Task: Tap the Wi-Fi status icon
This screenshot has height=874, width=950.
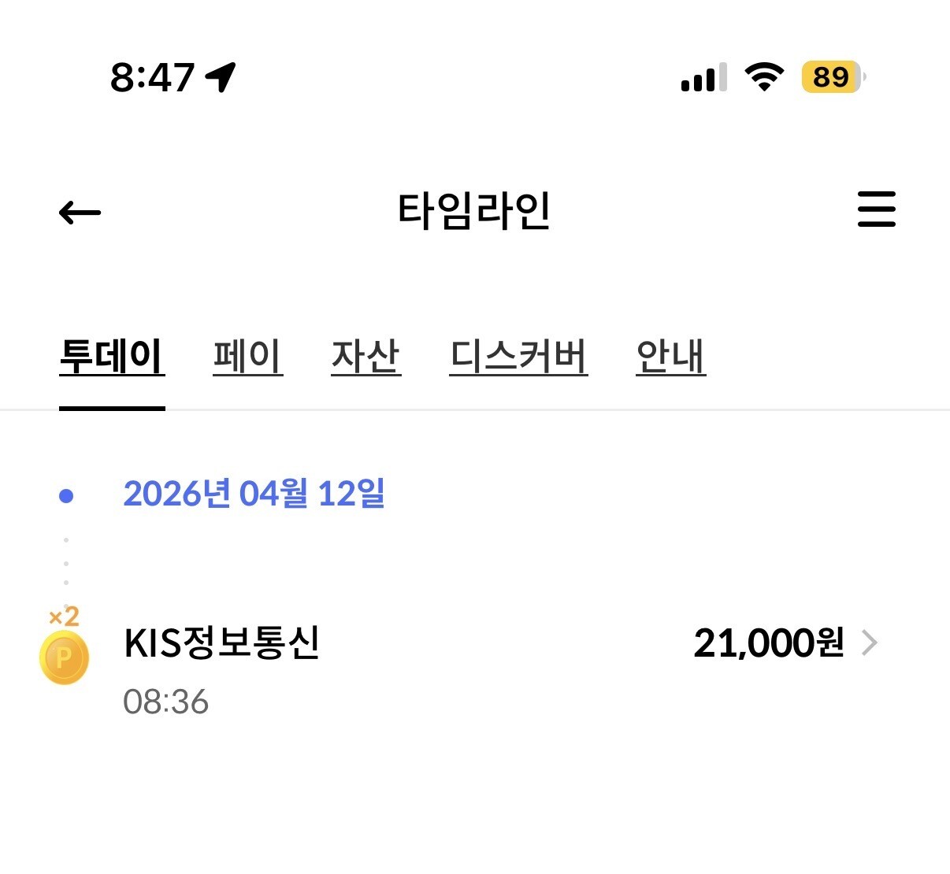Action: (764, 76)
